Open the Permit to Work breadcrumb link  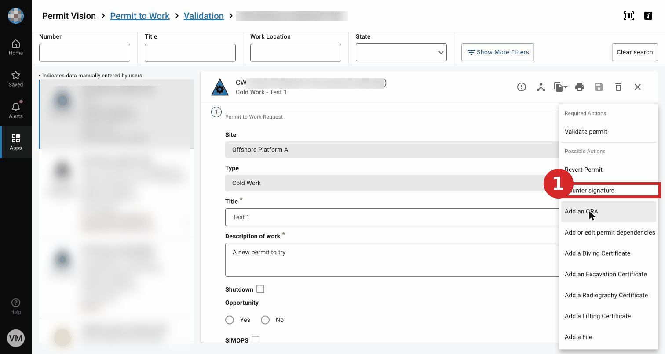click(x=140, y=16)
